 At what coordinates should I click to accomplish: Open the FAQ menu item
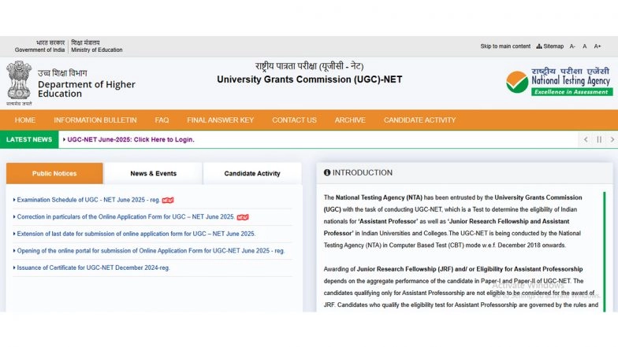coord(162,120)
